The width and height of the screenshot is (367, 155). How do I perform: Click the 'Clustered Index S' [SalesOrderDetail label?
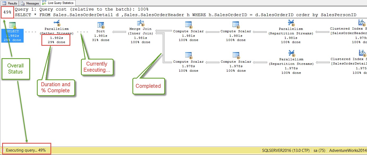click(349, 61)
